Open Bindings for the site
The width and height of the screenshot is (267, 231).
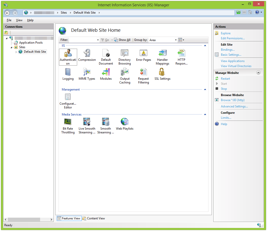coord(228,50)
